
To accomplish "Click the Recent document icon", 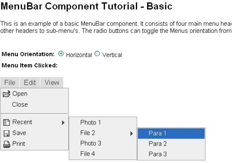I will tap(6, 122).
